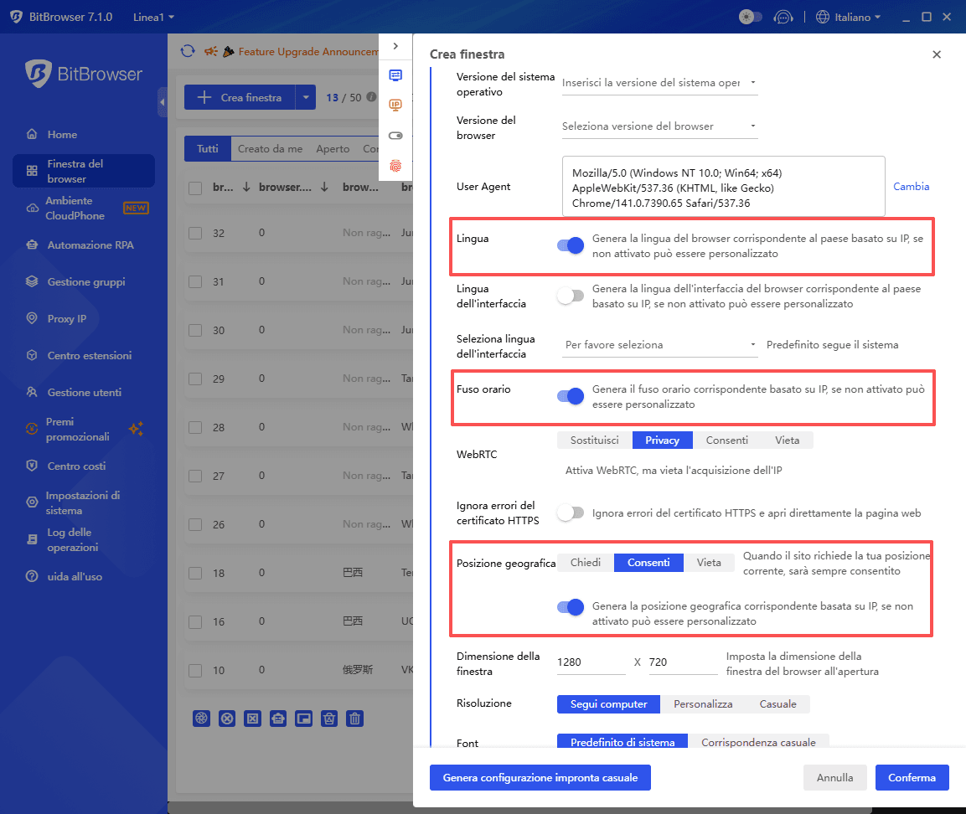
Task: Open the Versione del browser dropdown
Action: [x=659, y=126]
